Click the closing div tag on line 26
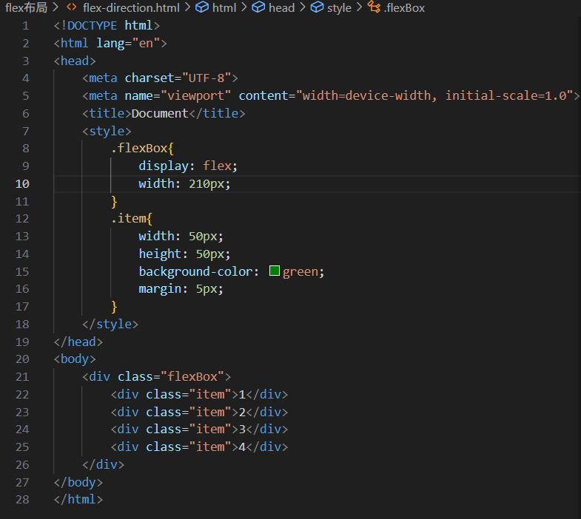Image resolution: width=581 pixels, height=519 pixels. pyautogui.click(x=104, y=464)
